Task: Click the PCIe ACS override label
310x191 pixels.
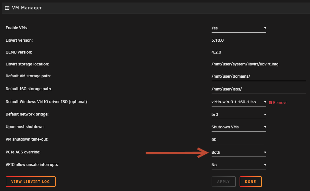Action: (23, 152)
